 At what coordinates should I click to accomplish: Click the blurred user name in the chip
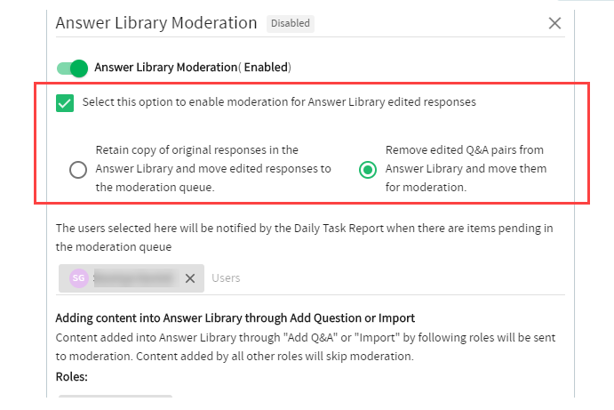point(136,277)
